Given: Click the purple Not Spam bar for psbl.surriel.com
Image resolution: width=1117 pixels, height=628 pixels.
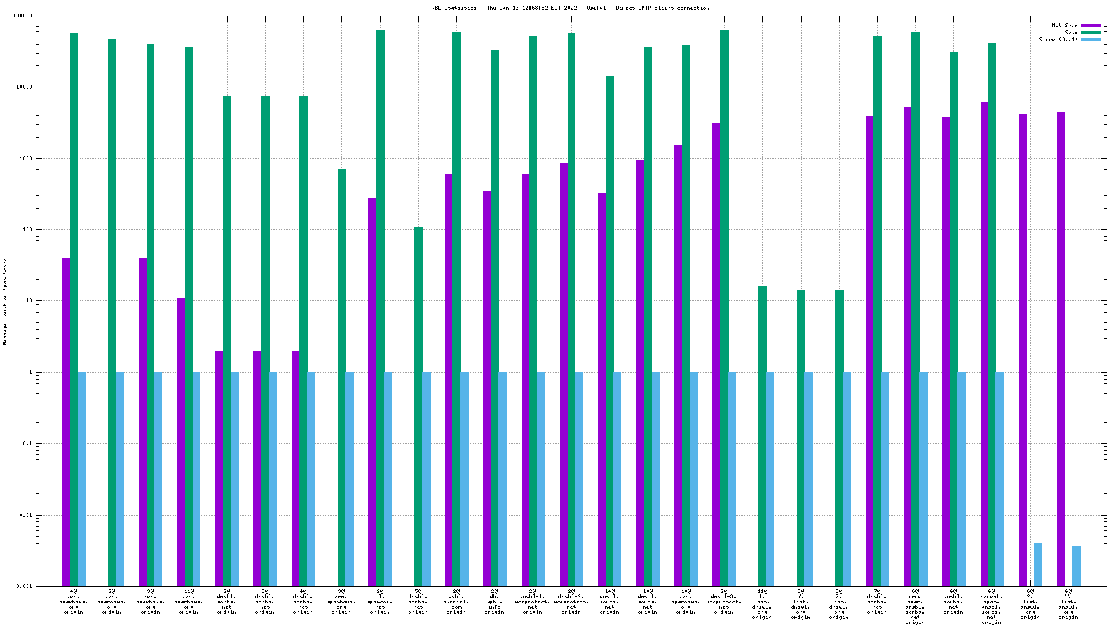Looking at the screenshot, I should 449,380.
